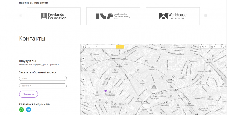The height and width of the screenshot is (115, 227).
Task: Click the Заказать обратный звонок label
Action: click(38, 72)
